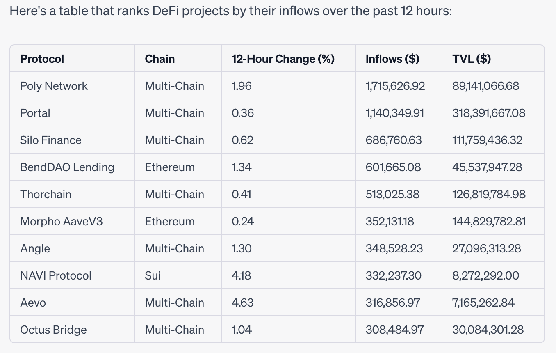Screen dimensions: 556x353
Task: Click the Morpho AaveV3 cell
Action: click(62, 222)
